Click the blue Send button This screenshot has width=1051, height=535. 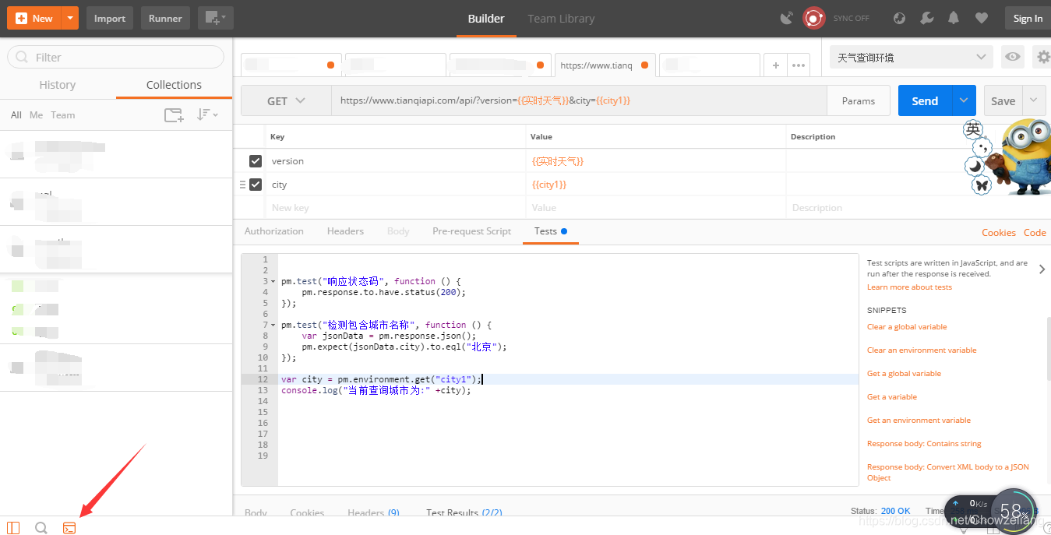925,101
